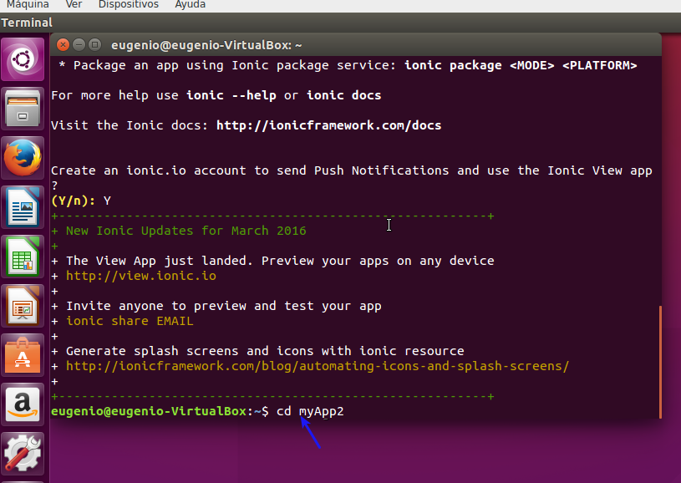Image resolution: width=681 pixels, height=483 pixels.
Task: Open the Máquina menu
Action: click(x=28, y=5)
